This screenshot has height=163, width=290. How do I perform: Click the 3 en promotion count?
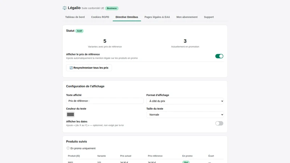tap(185, 41)
